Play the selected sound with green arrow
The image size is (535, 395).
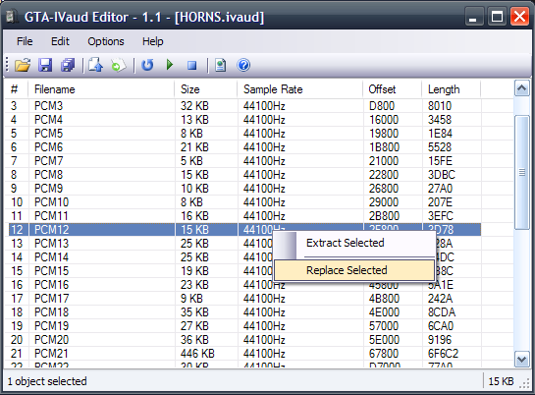pos(170,65)
